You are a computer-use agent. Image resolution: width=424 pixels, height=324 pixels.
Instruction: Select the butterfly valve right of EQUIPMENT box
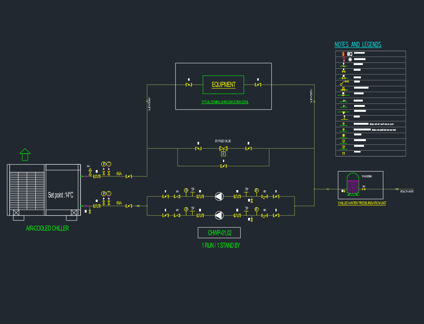pos(258,84)
